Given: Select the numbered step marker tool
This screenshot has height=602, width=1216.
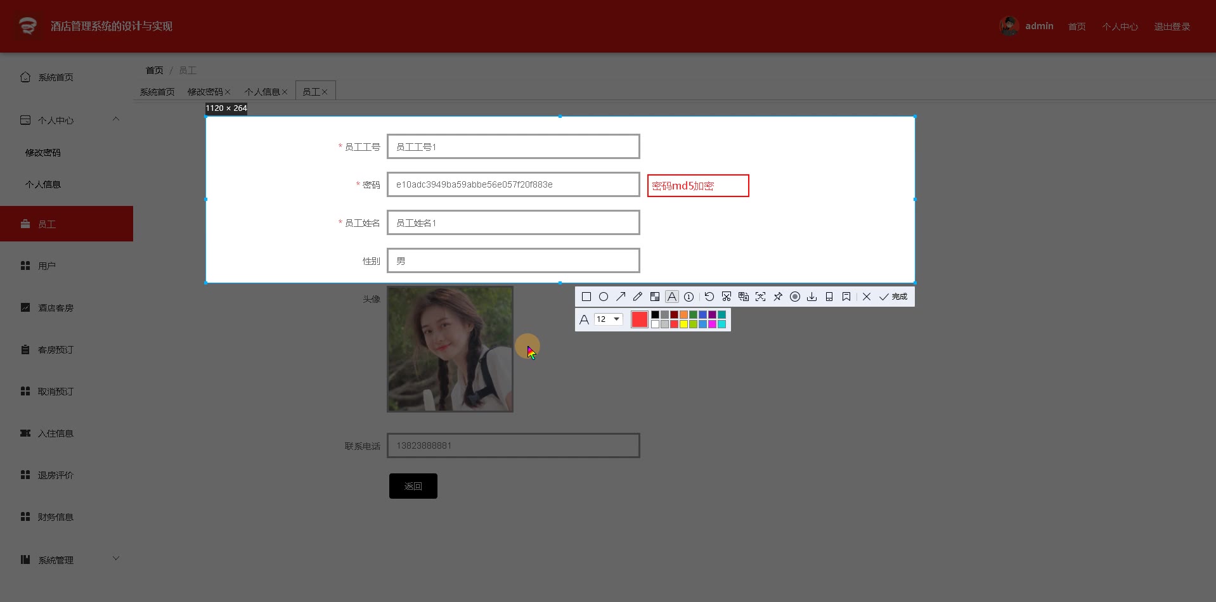Looking at the screenshot, I should tap(689, 297).
